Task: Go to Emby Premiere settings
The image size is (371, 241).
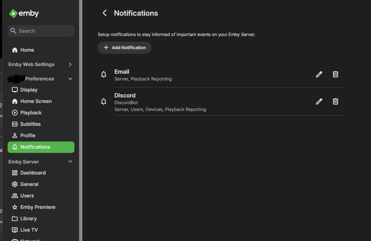Action: pyautogui.click(x=38, y=207)
